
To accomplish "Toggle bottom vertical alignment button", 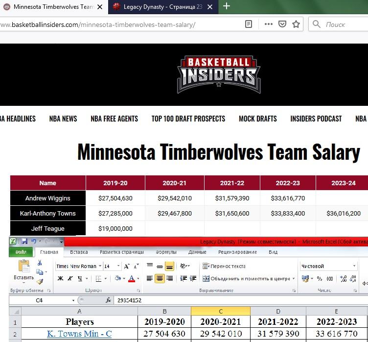I will [169, 266].
